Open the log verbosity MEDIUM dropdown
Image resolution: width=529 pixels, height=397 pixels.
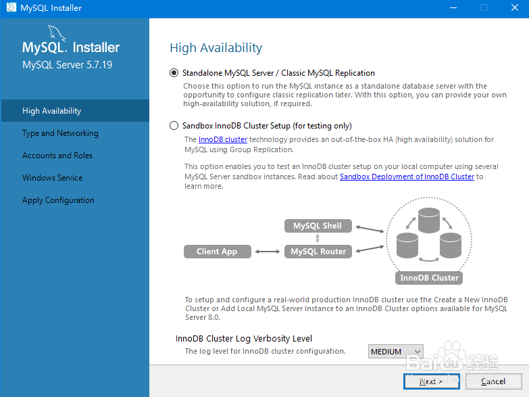(395, 352)
